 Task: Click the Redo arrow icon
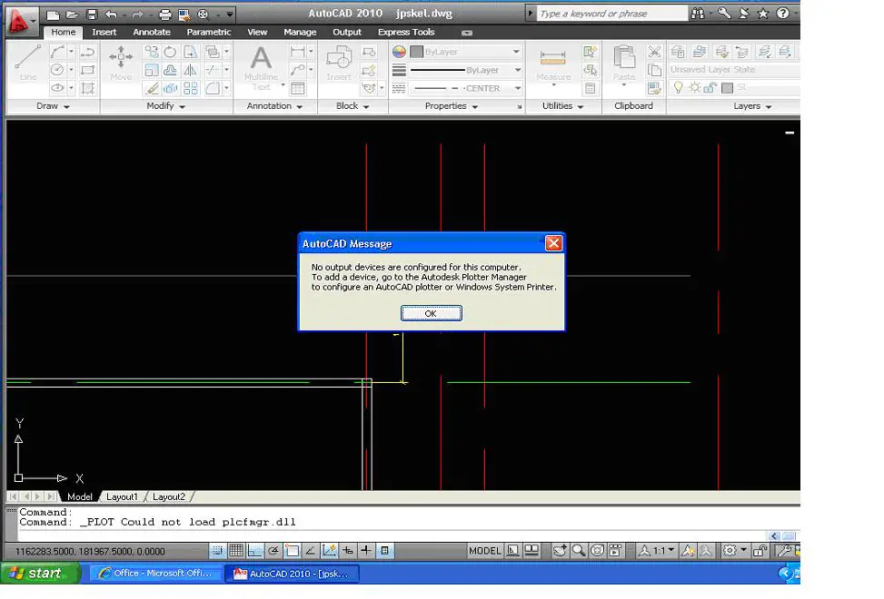pyautogui.click(x=137, y=15)
